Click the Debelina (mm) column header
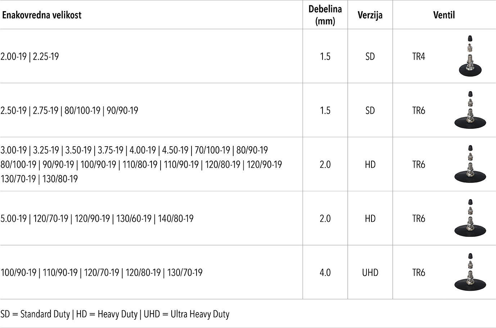The height and width of the screenshot is (328, 496). 325,15
